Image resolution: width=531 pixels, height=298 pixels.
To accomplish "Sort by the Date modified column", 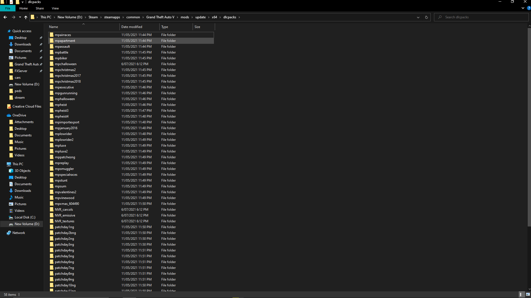I will [132, 27].
